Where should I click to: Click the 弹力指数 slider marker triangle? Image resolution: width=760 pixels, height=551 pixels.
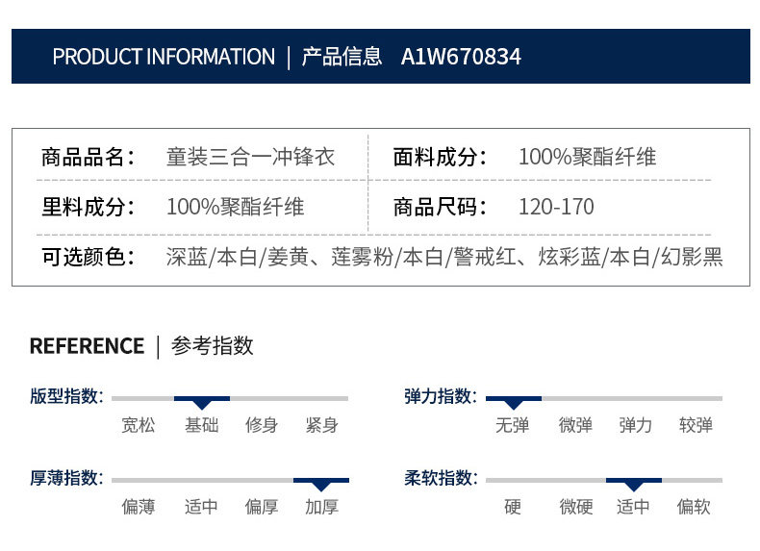click(513, 403)
